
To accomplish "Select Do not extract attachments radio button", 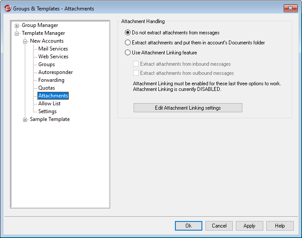I will pos(128,33).
